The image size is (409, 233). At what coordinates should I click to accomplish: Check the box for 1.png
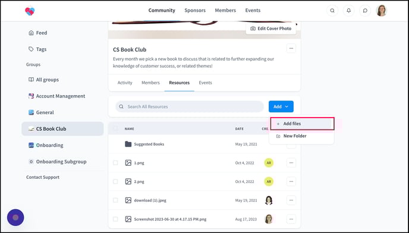[115, 163]
